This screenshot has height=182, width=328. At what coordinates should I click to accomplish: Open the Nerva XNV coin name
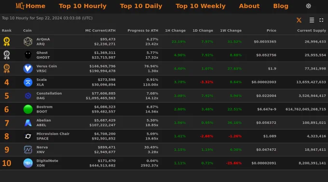coord(42,149)
